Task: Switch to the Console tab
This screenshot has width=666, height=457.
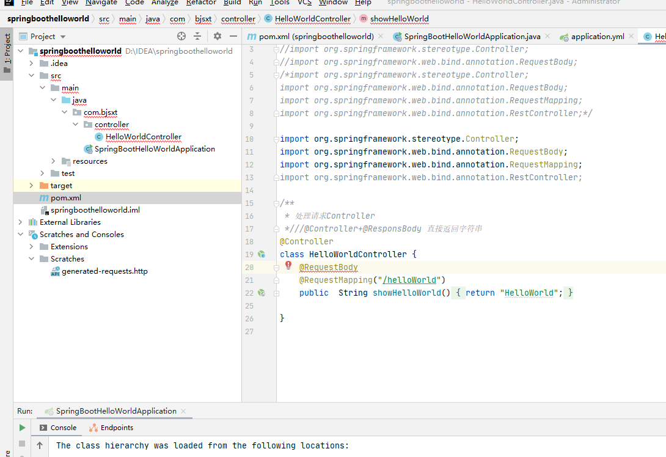Action: (58, 428)
